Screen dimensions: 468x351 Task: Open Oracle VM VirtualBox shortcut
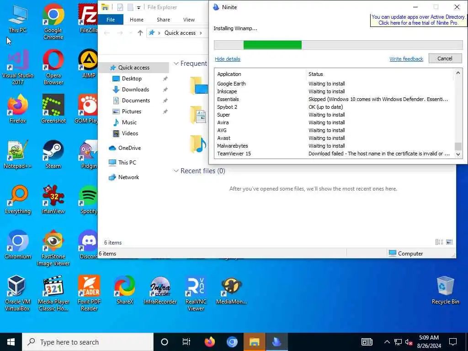point(18,294)
